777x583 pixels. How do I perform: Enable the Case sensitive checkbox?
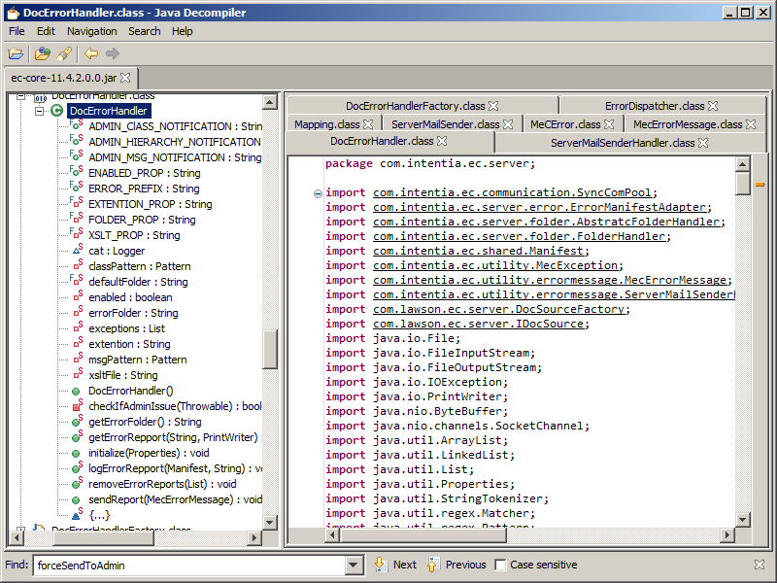coord(501,565)
